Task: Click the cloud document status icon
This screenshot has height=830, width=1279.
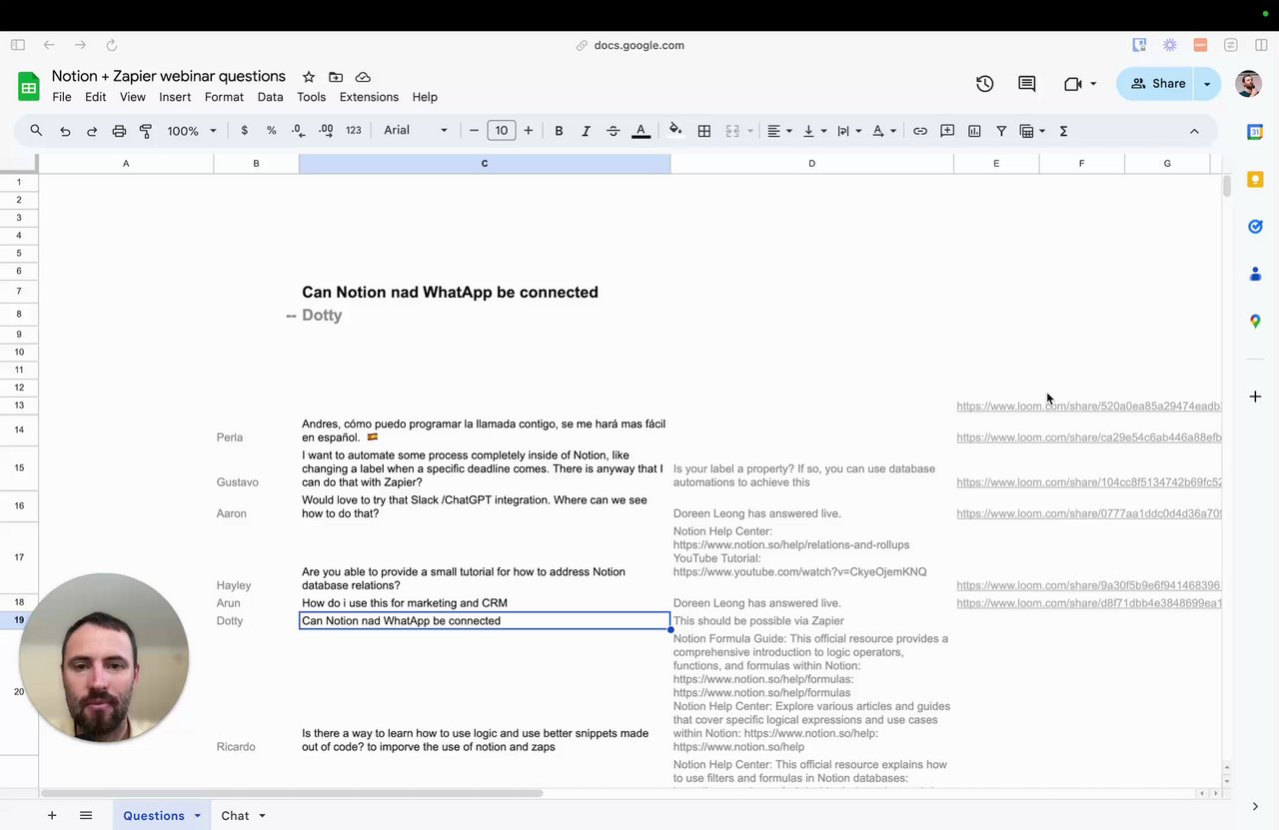Action: [363, 77]
